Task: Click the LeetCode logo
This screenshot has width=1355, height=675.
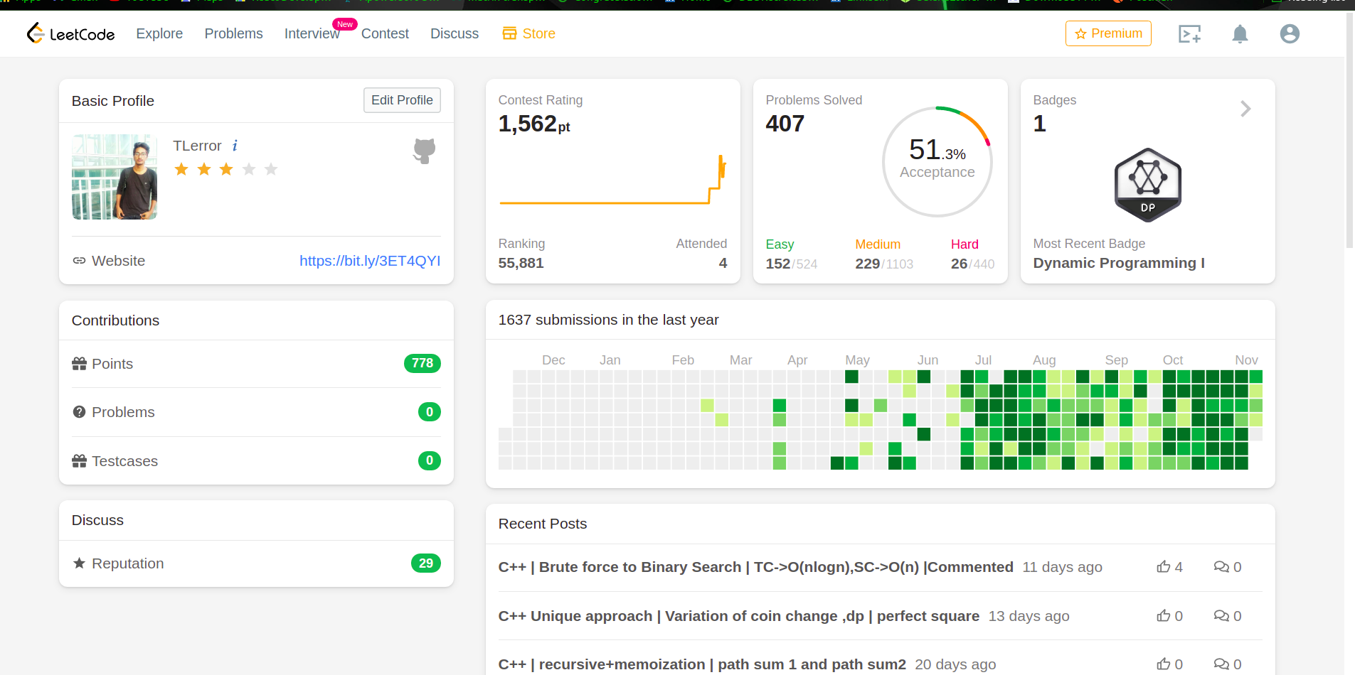Action: pyautogui.click(x=70, y=33)
